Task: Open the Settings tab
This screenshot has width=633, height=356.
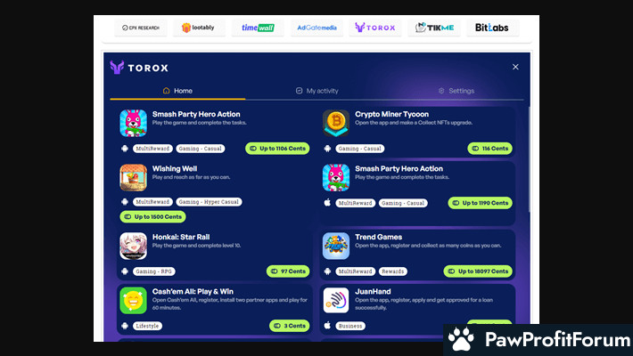Action: 456,91
